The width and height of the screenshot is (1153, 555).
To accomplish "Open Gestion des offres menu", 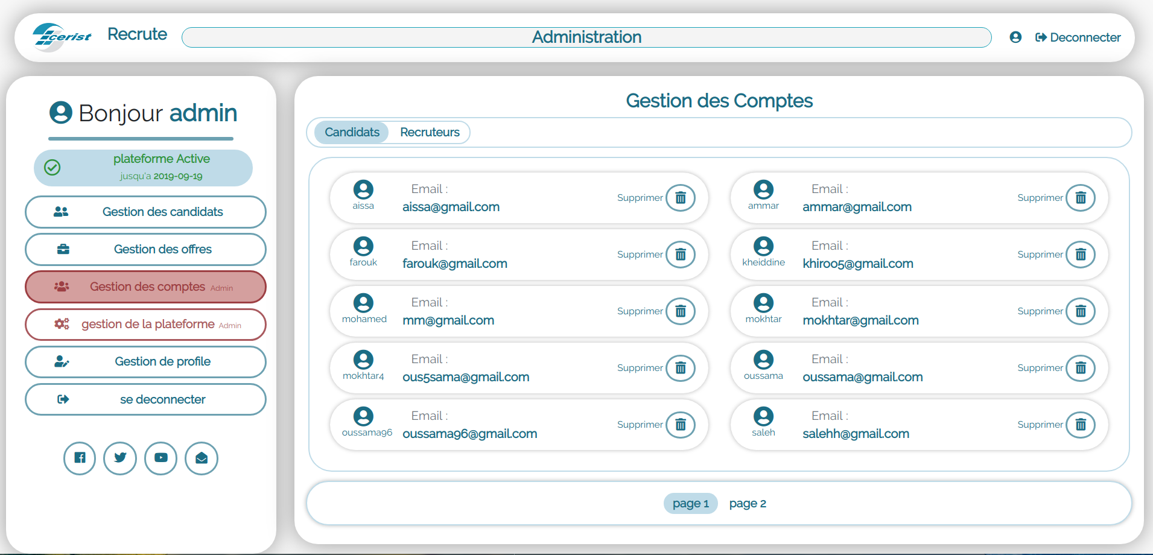I will (x=145, y=249).
